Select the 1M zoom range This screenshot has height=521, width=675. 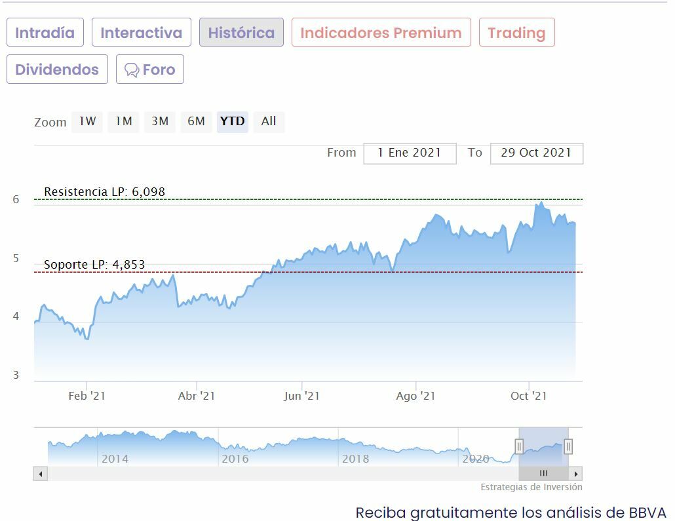click(124, 121)
